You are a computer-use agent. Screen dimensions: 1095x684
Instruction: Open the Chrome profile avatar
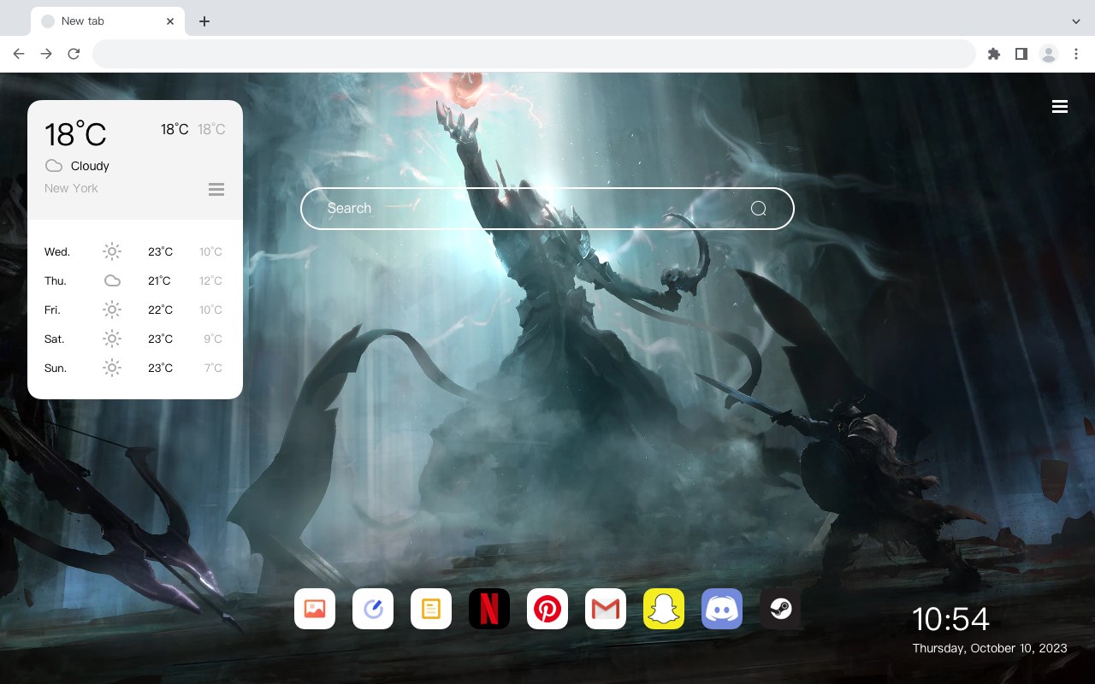(x=1049, y=54)
